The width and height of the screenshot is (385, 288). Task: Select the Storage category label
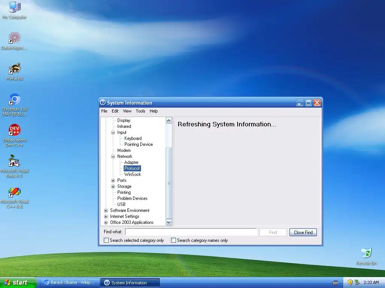tap(124, 187)
